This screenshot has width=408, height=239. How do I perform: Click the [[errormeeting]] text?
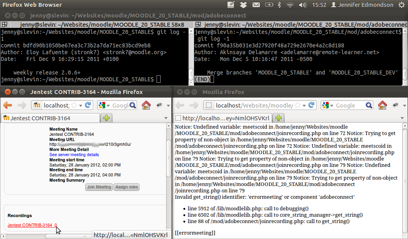point(195,233)
